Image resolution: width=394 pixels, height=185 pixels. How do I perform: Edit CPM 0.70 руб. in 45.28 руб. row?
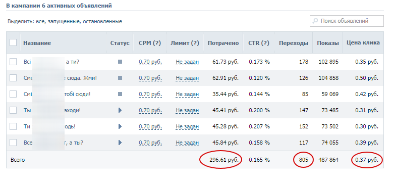[x=150, y=126]
